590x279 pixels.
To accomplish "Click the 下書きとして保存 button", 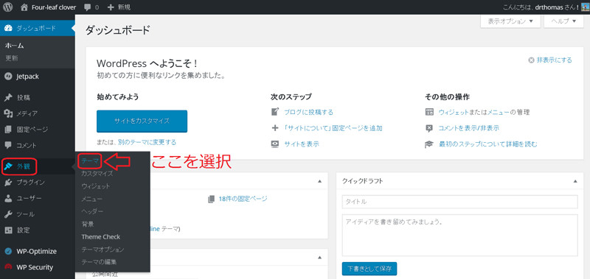I will [x=369, y=269].
